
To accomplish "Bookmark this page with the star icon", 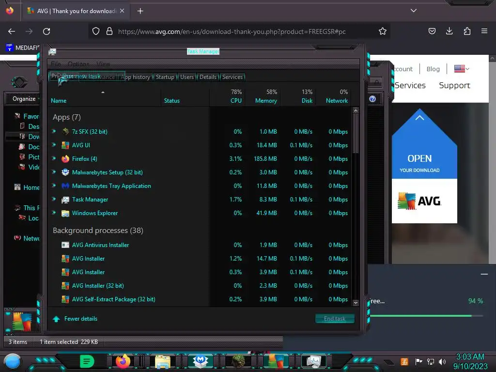I will 383,31.
